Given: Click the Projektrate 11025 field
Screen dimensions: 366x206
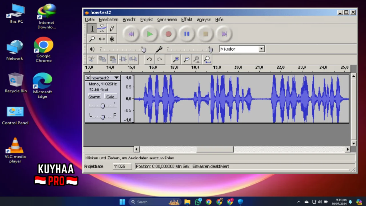Looking at the screenshot, I should point(122,167).
